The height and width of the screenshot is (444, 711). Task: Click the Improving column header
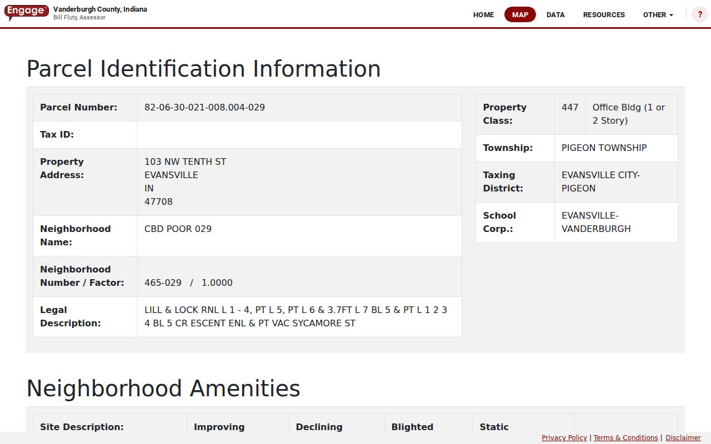219,427
